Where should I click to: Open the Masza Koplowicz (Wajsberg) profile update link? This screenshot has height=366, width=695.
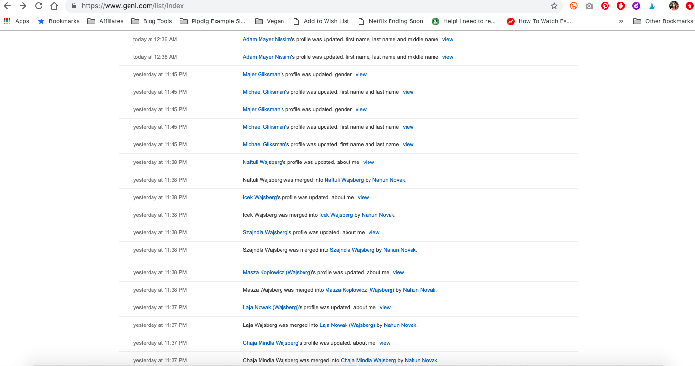coord(277,273)
